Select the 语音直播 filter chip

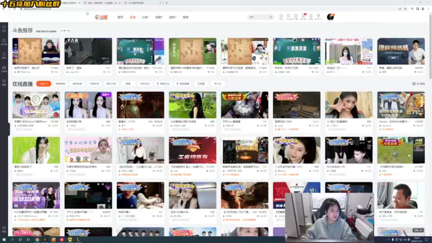click(x=183, y=84)
